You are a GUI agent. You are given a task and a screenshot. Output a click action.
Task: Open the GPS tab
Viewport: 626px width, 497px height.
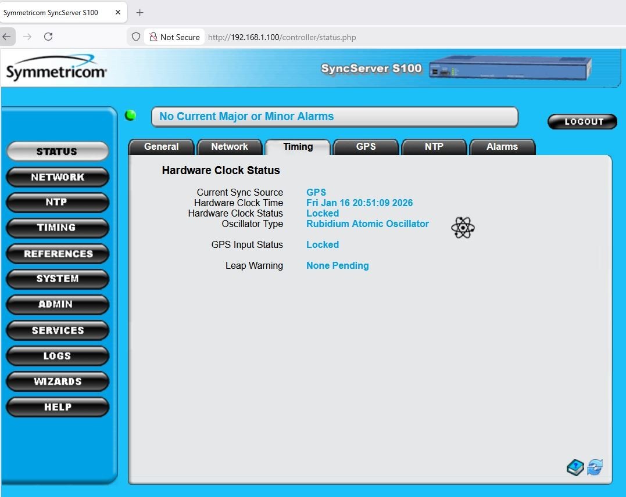click(x=366, y=147)
